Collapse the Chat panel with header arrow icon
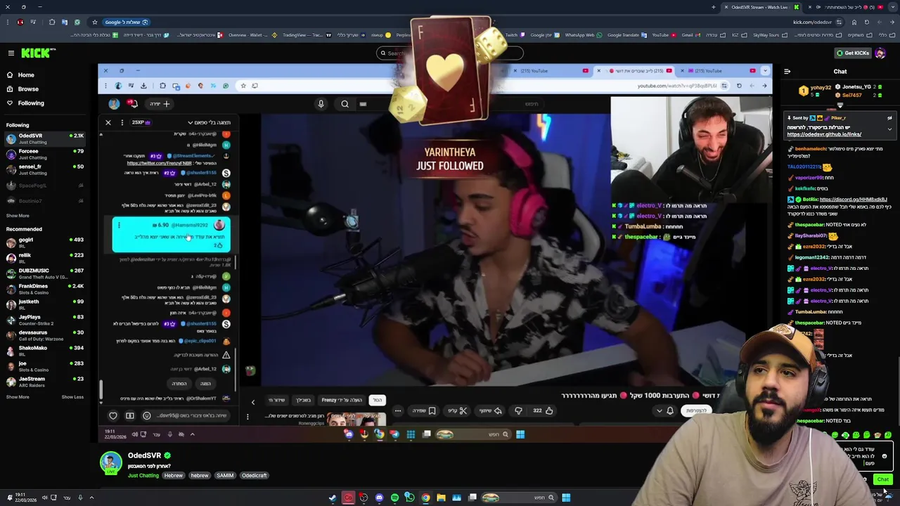The image size is (900, 506). (x=787, y=72)
